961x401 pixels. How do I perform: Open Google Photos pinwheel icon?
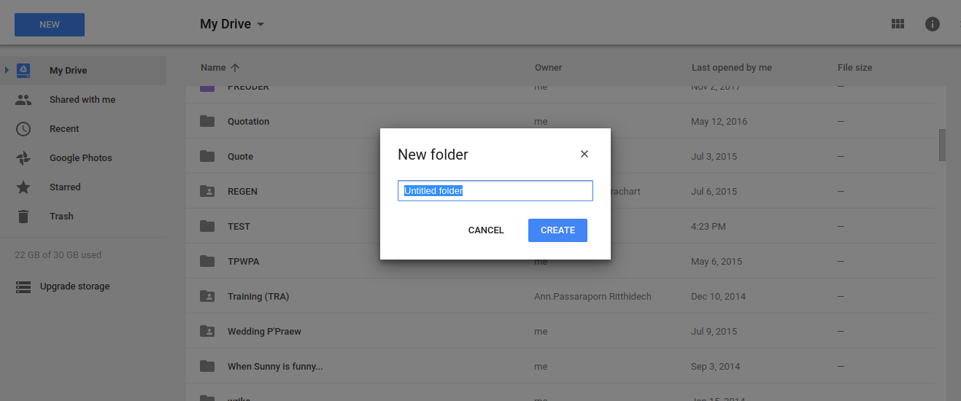pyautogui.click(x=23, y=158)
